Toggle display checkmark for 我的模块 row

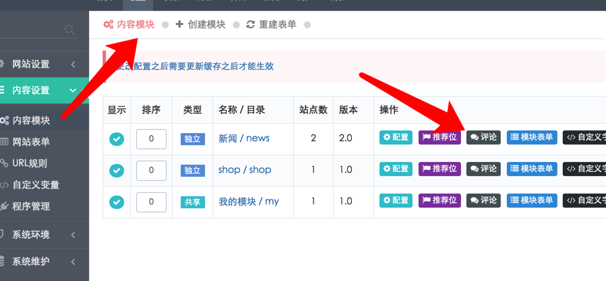pos(117,202)
